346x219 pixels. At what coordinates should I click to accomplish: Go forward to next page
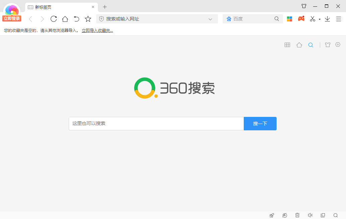point(42,19)
